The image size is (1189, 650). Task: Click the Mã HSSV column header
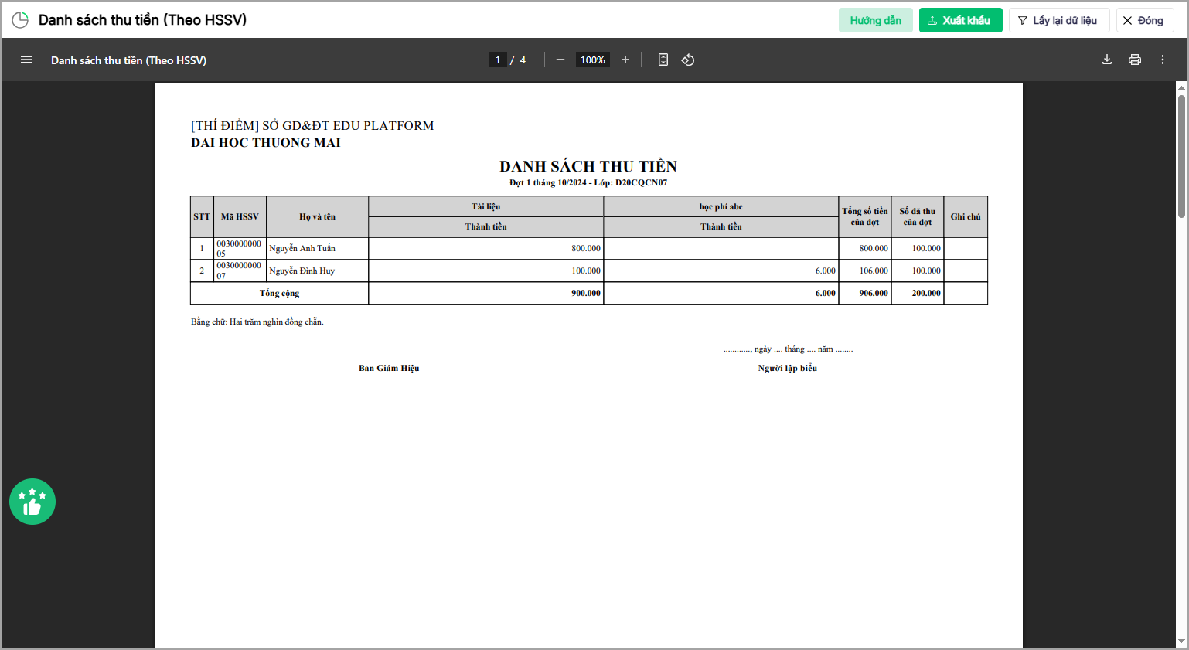click(240, 216)
